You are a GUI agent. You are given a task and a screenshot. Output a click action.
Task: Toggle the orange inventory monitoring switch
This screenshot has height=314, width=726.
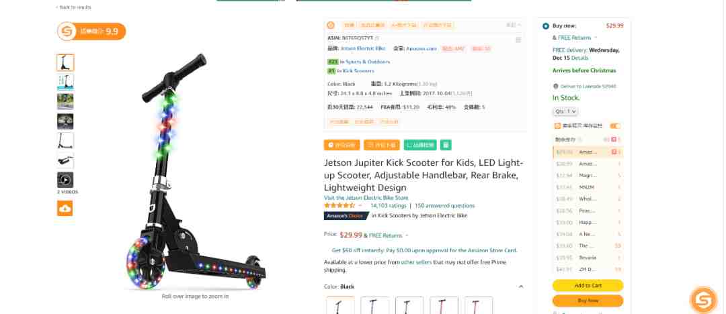coord(615,125)
